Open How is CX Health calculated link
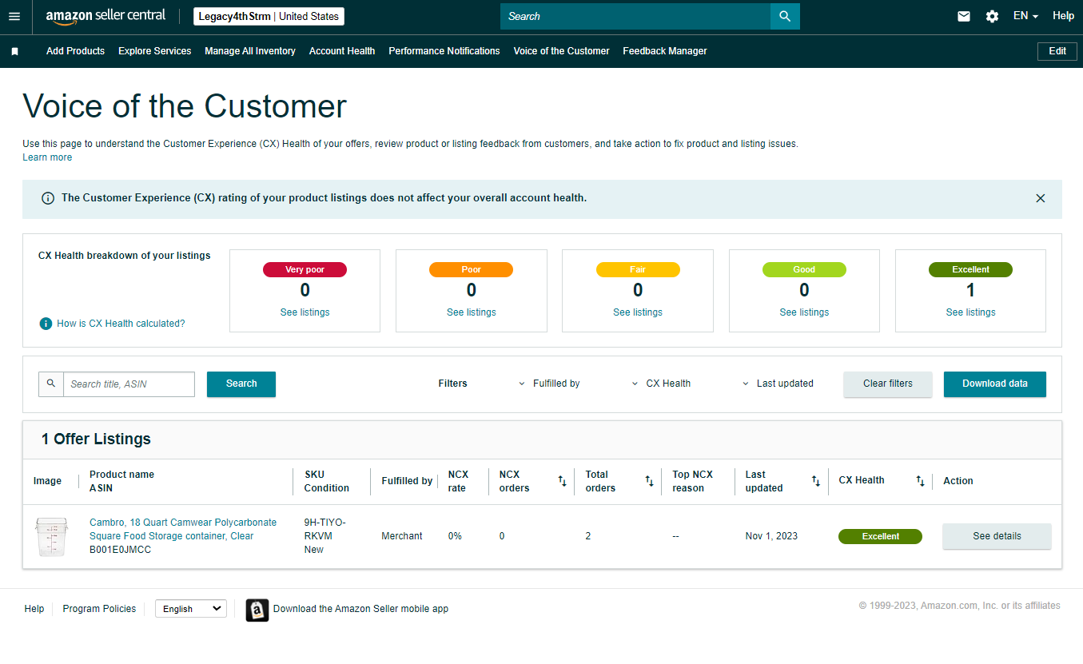 click(x=121, y=324)
